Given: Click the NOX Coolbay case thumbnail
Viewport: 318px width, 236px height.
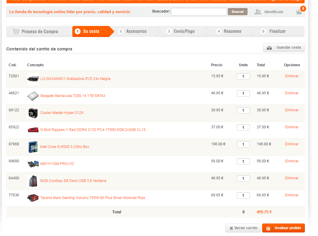Looking at the screenshot, I should 33,181.
